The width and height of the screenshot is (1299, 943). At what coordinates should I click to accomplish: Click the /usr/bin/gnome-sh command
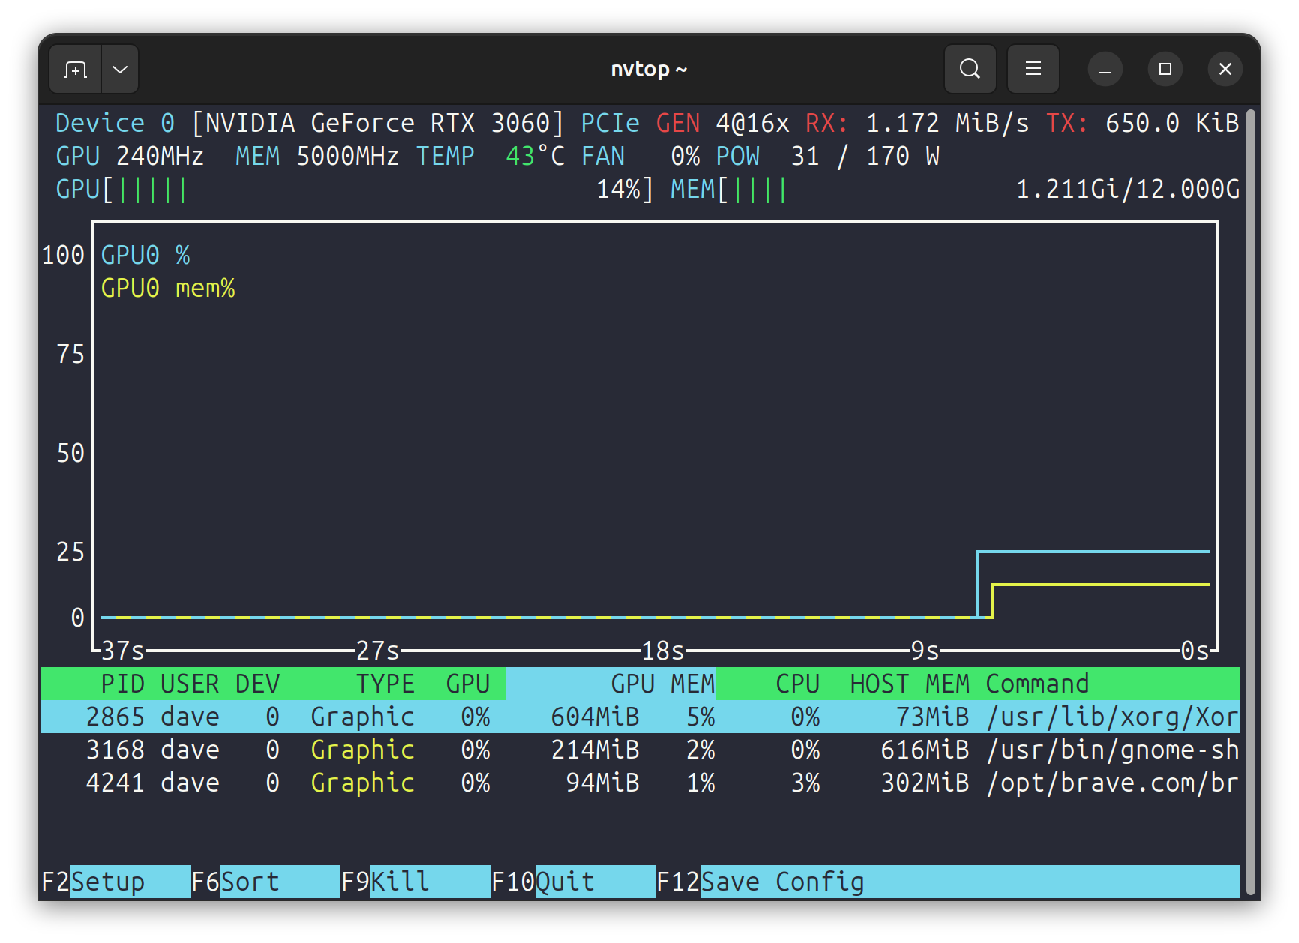click(x=1113, y=750)
